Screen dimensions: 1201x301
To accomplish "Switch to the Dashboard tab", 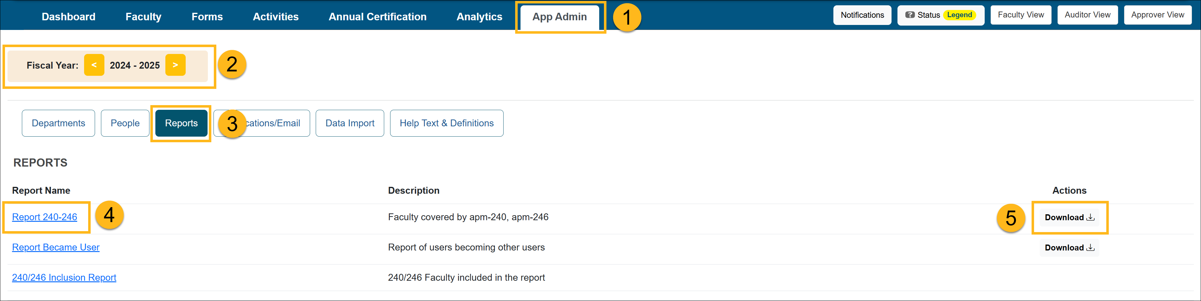I will pos(68,17).
